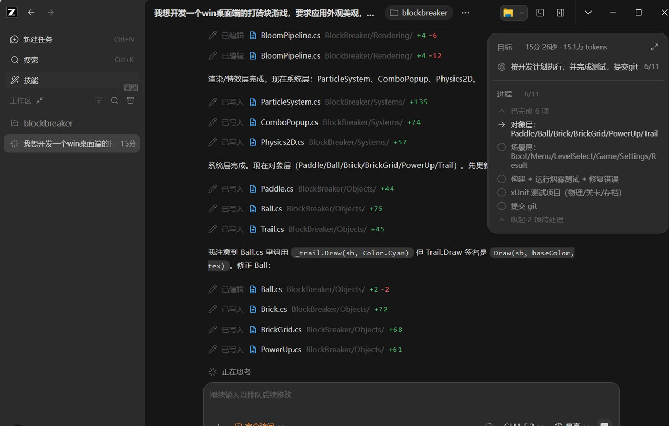Click pencil icon next to PowerUp.cs
The width and height of the screenshot is (669, 426).
(x=212, y=350)
